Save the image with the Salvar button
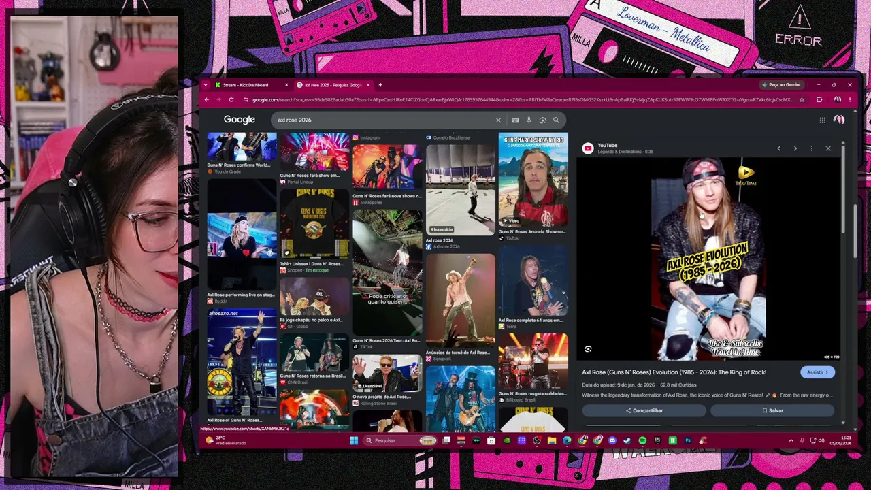 pyautogui.click(x=772, y=410)
